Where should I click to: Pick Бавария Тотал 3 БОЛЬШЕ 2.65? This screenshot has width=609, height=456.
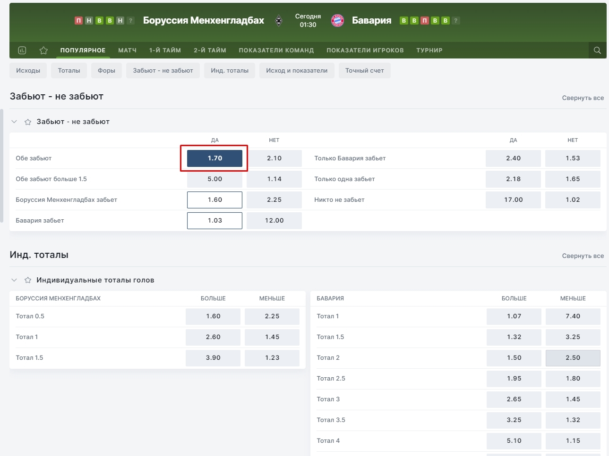point(514,399)
